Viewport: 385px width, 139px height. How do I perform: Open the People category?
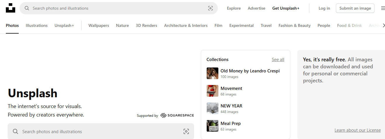pyautogui.click(x=324, y=25)
